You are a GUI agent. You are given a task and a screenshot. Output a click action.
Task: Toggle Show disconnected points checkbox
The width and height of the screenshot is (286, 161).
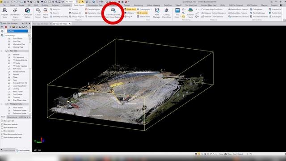(x=2, y=134)
